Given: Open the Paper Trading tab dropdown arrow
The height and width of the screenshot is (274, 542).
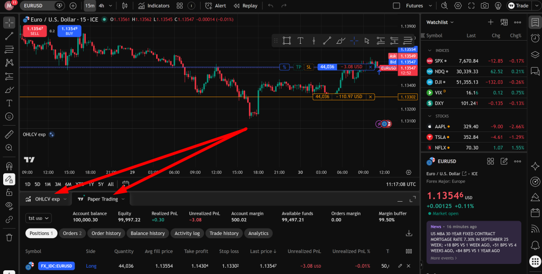Looking at the screenshot, I should (123, 199).
